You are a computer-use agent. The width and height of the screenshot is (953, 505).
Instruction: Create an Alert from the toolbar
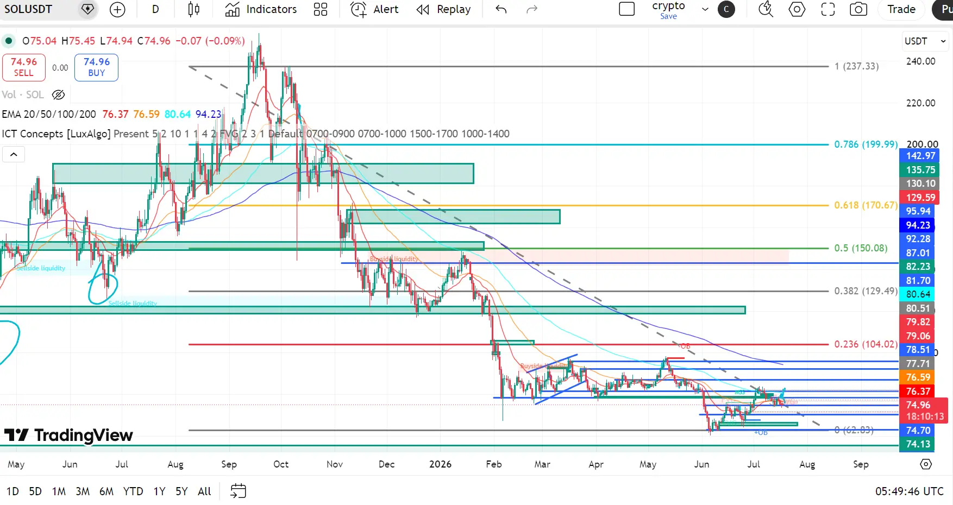(374, 9)
